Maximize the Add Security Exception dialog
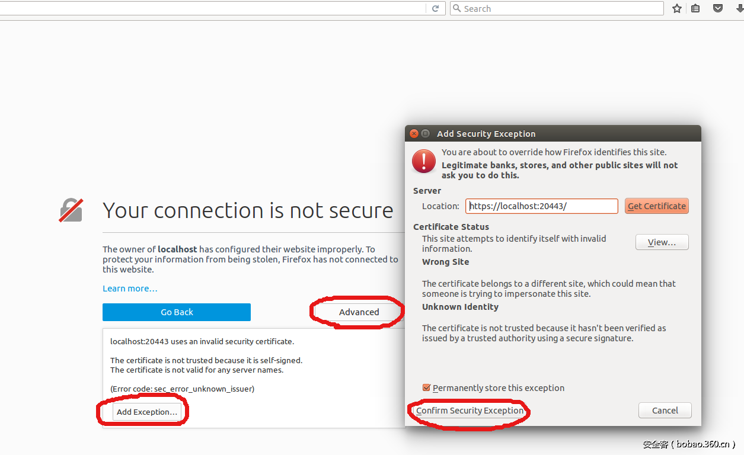This screenshot has width=744, height=455. pos(425,134)
